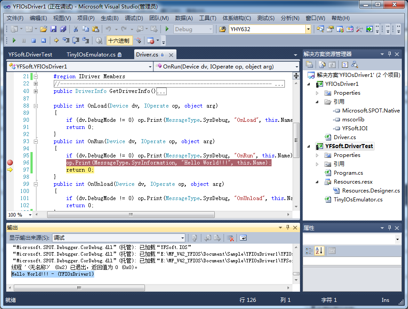Click the Hello World!!! output line
408x309 pixels.
tap(53, 274)
